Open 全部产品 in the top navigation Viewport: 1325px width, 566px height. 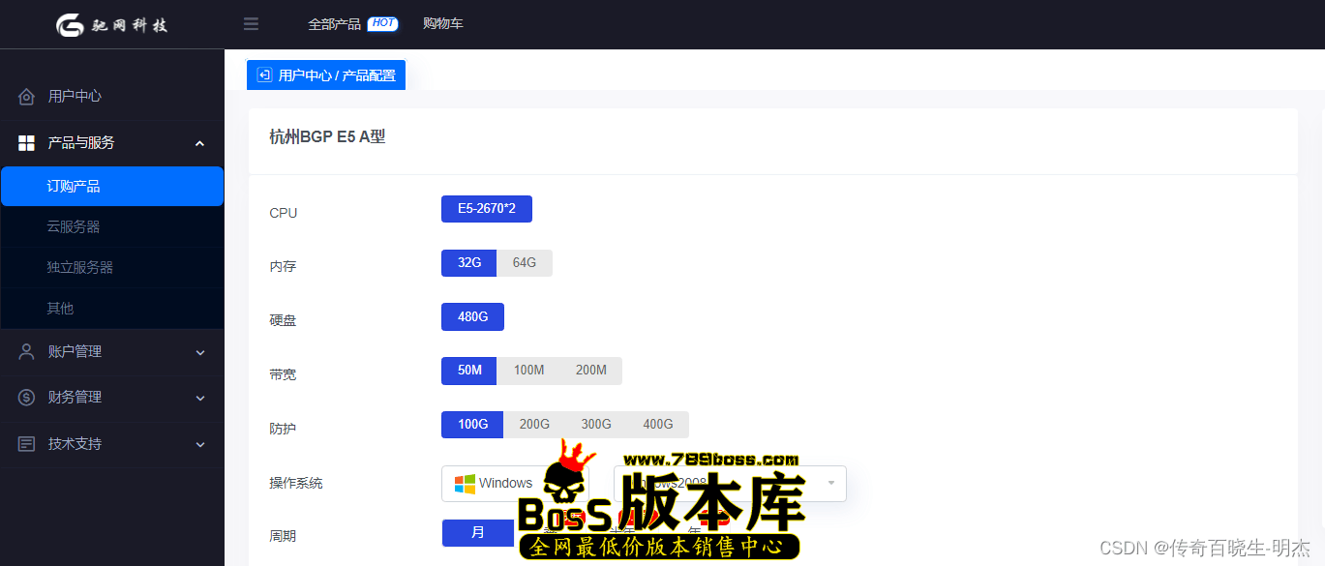[335, 24]
